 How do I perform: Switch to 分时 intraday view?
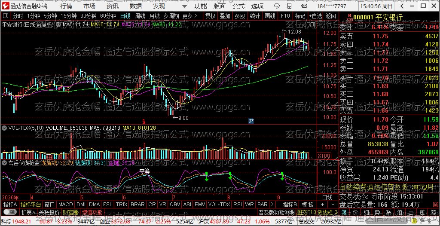click(x=18, y=16)
